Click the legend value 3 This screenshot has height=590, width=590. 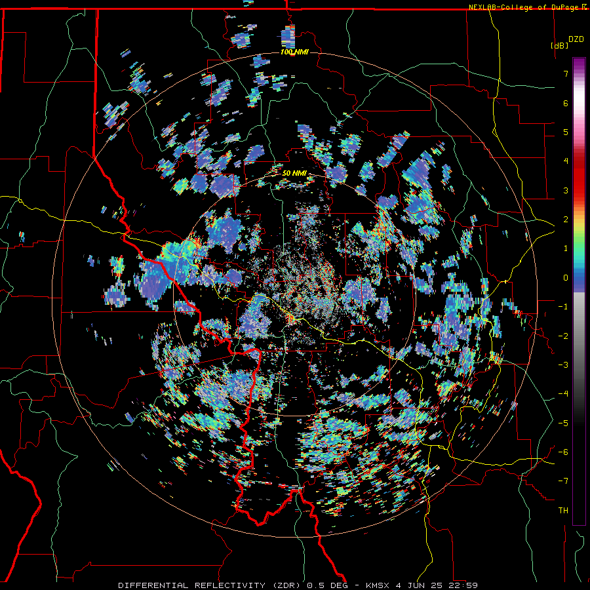566,190
